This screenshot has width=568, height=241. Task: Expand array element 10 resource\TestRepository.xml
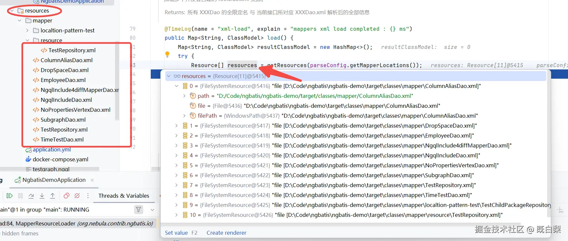click(177, 215)
